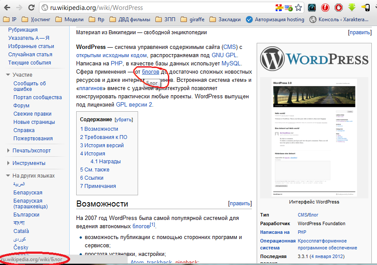Bookmark this page with the star icon
The image size is (377, 265).
click(298, 8)
